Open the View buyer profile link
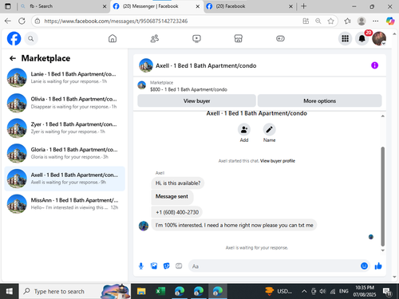 (x=278, y=161)
